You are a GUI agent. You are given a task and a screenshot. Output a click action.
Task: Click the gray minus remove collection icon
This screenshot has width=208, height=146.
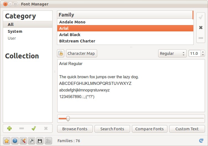tap(22, 128)
